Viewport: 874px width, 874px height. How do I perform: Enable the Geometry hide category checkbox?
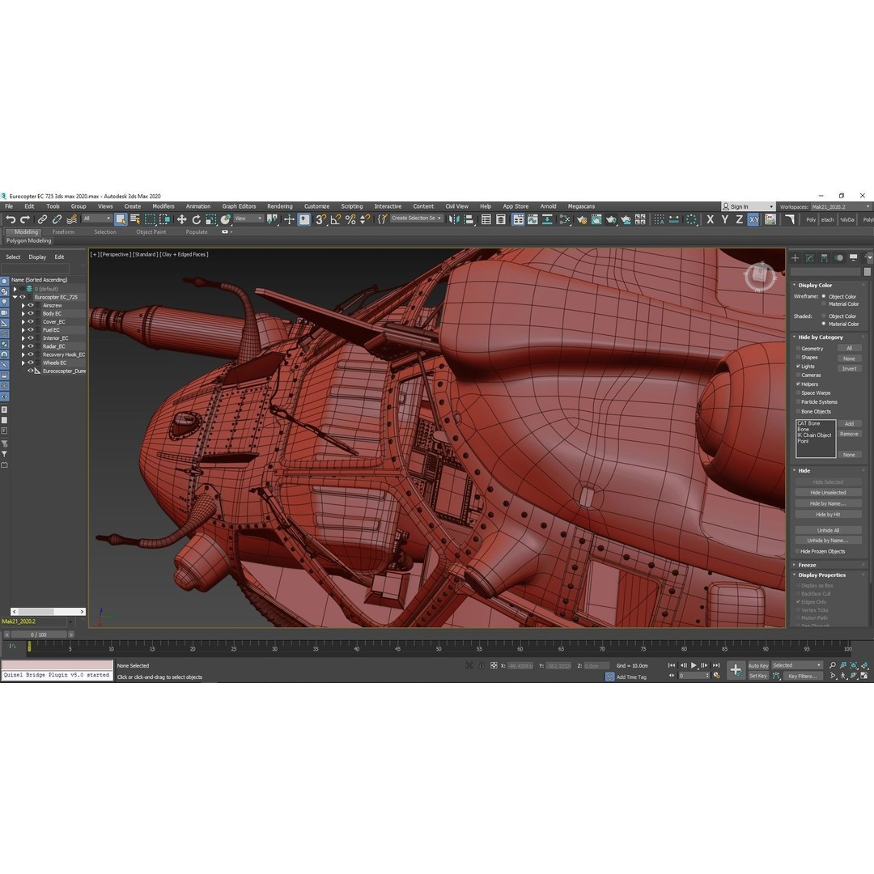798,348
